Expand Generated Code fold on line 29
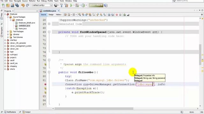This screenshot has height=114, width=204. click(x=49, y=24)
